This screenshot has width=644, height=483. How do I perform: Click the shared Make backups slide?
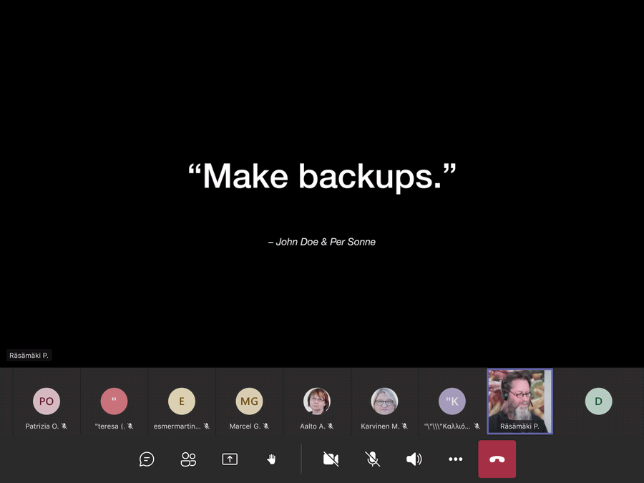(321, 186)
